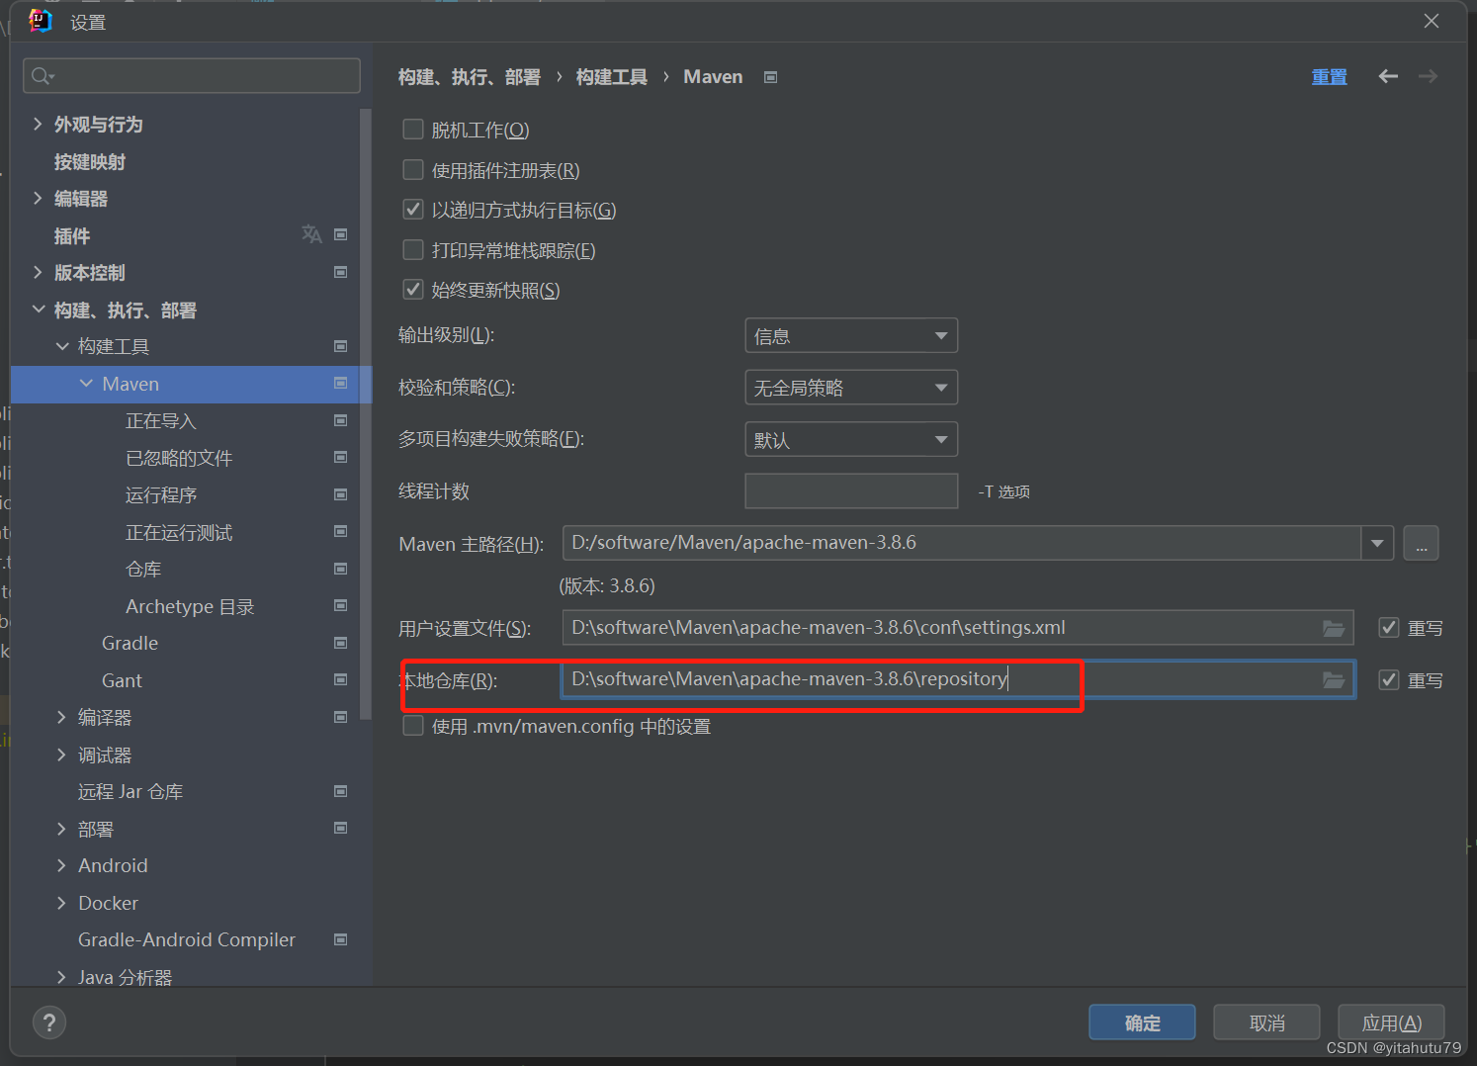This screenshot has height=1066, width=1477.
Task: Click the project-level icon beside 运行程序
Action: click(341, 494)
